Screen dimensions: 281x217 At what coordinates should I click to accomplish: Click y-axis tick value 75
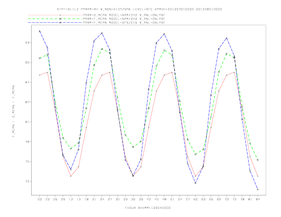27,161
